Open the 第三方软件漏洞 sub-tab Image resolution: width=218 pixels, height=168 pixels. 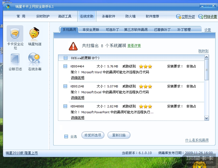tap(136, 30)
